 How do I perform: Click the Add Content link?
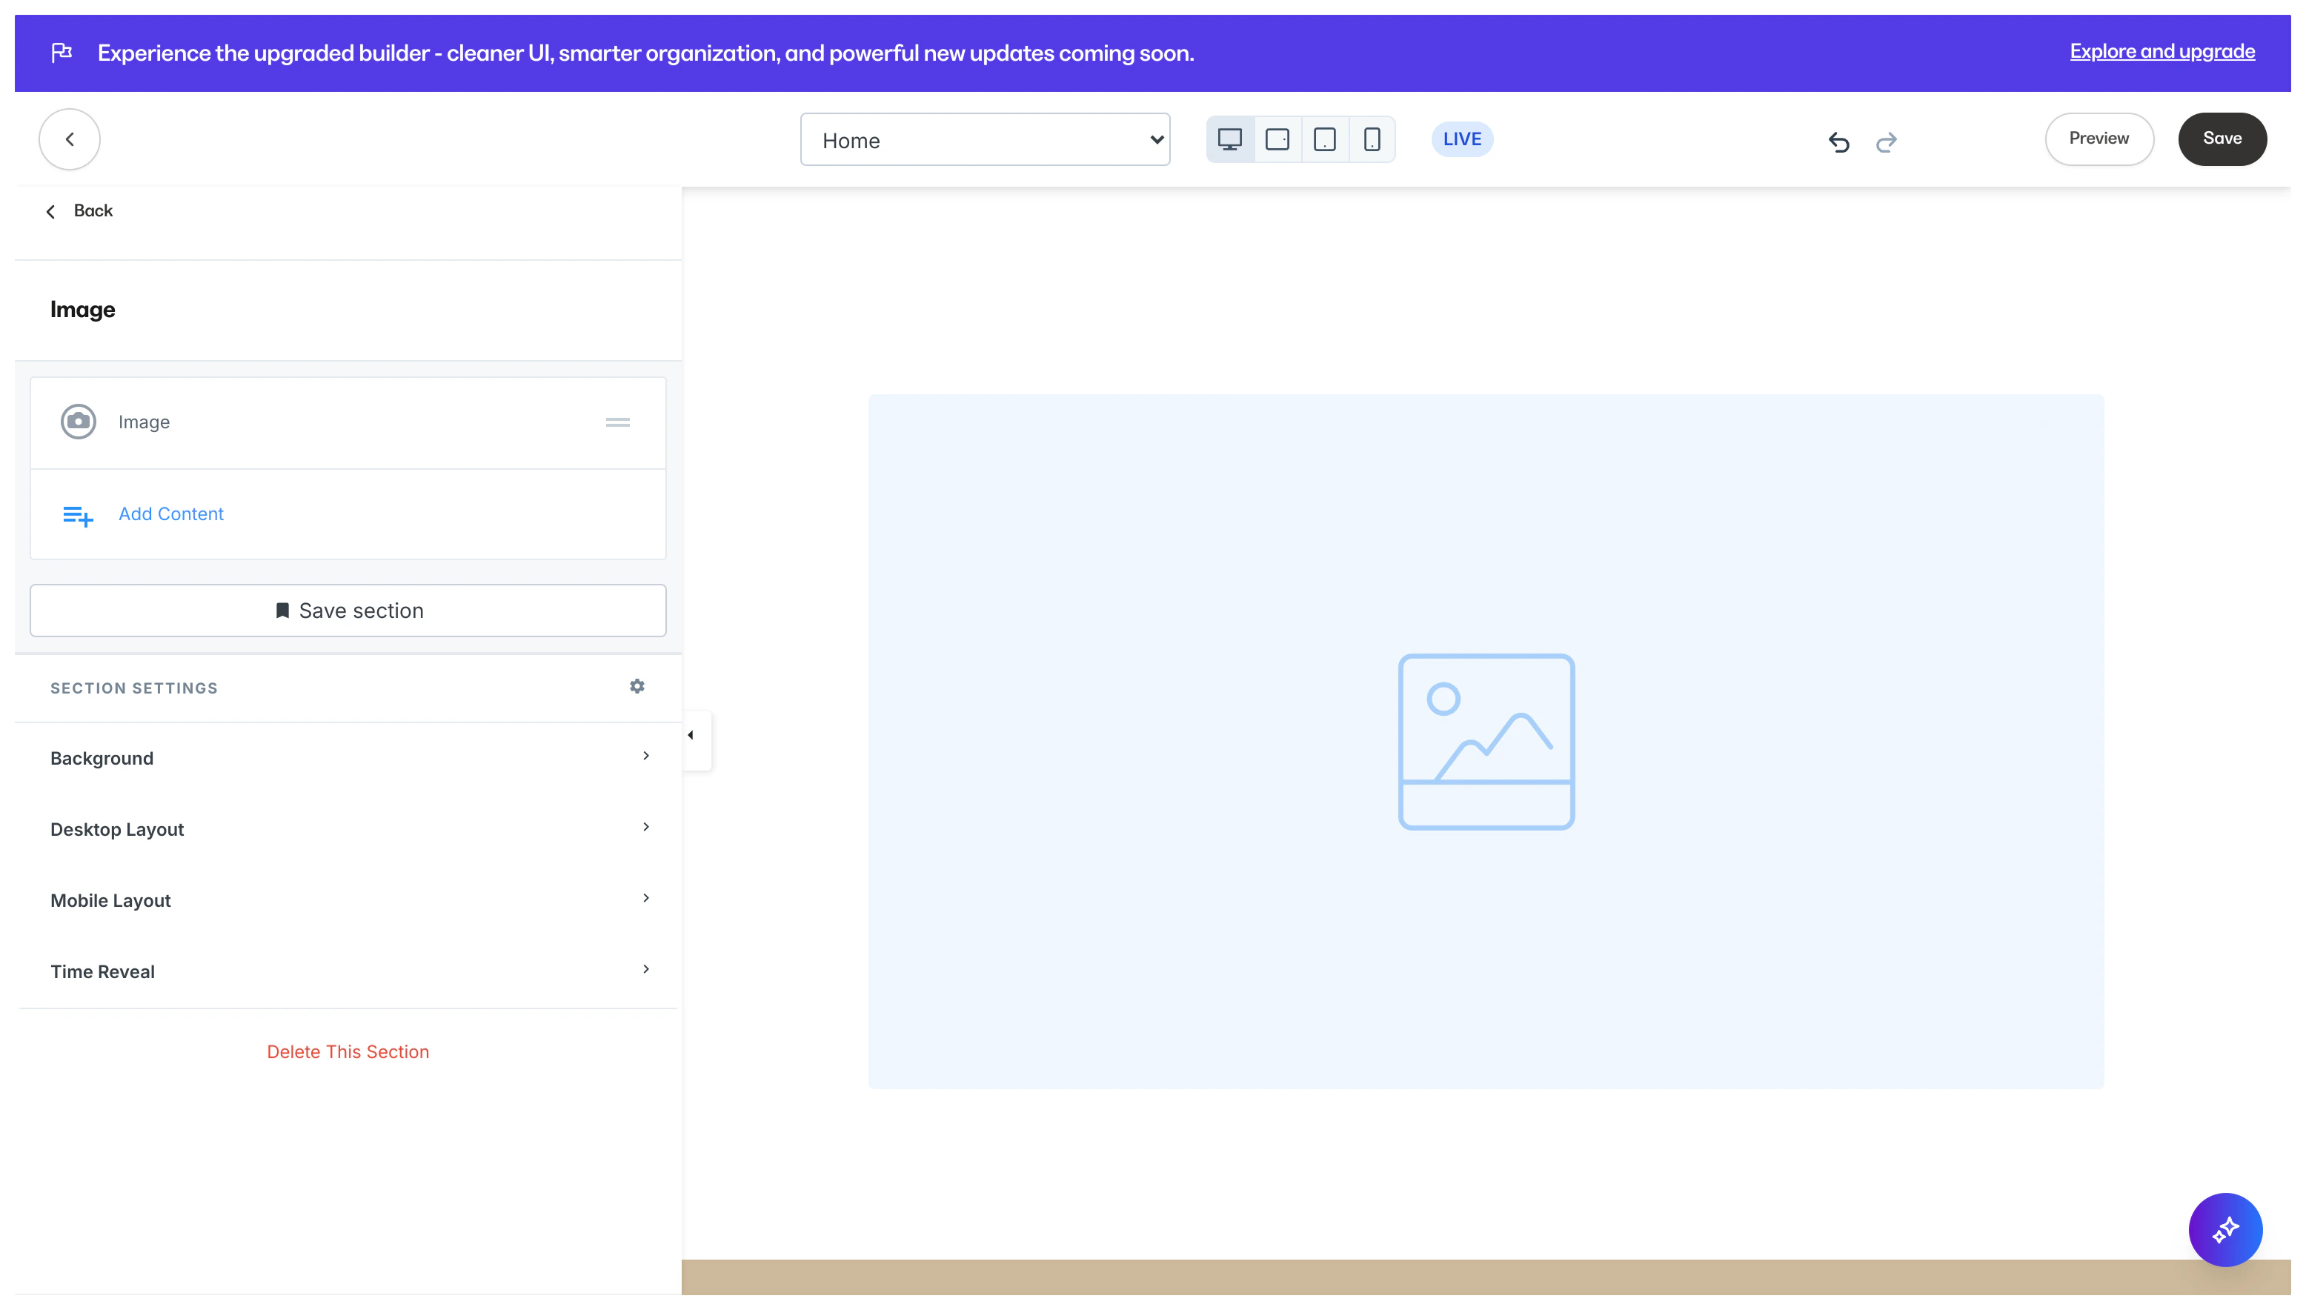(171, 513)
